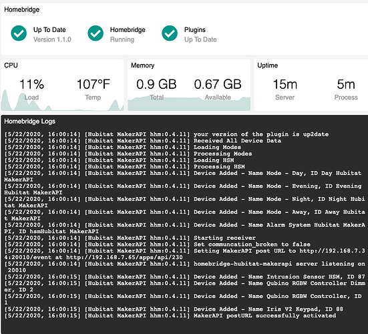Viewport: 368px width, 334px height.
Task: Click the Memory widget title
Action: (142, 65)
